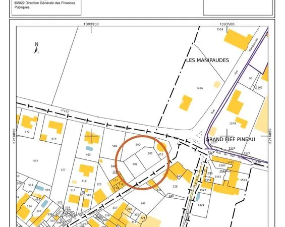Click the '1393350' easting coordinate label
Screen dimensions: 285x227
[91, 24]
